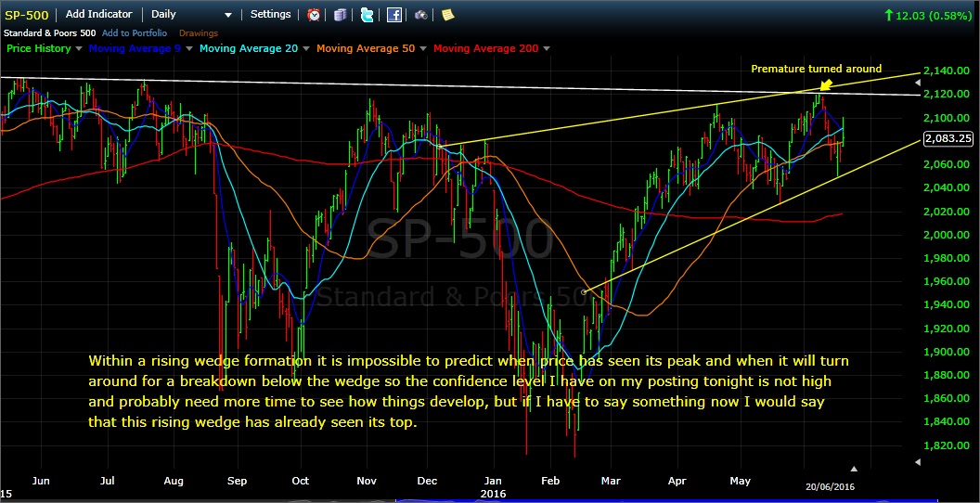The image size is (980, 503).
Task: Share chart via Twitter icon
Action: point(367,14)
